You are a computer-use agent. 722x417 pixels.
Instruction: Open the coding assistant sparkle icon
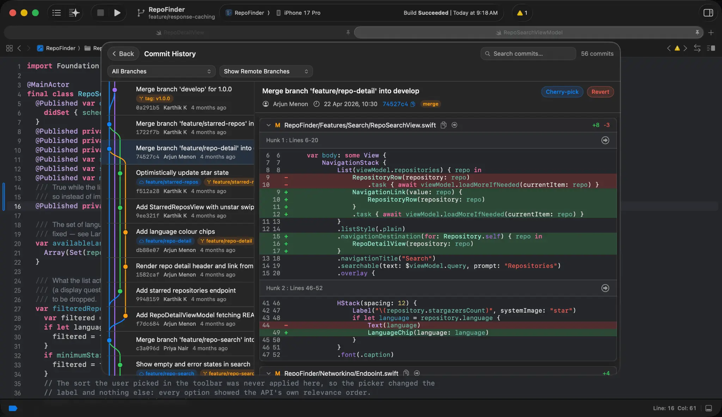pyautogui.click(x=74, y=13)
